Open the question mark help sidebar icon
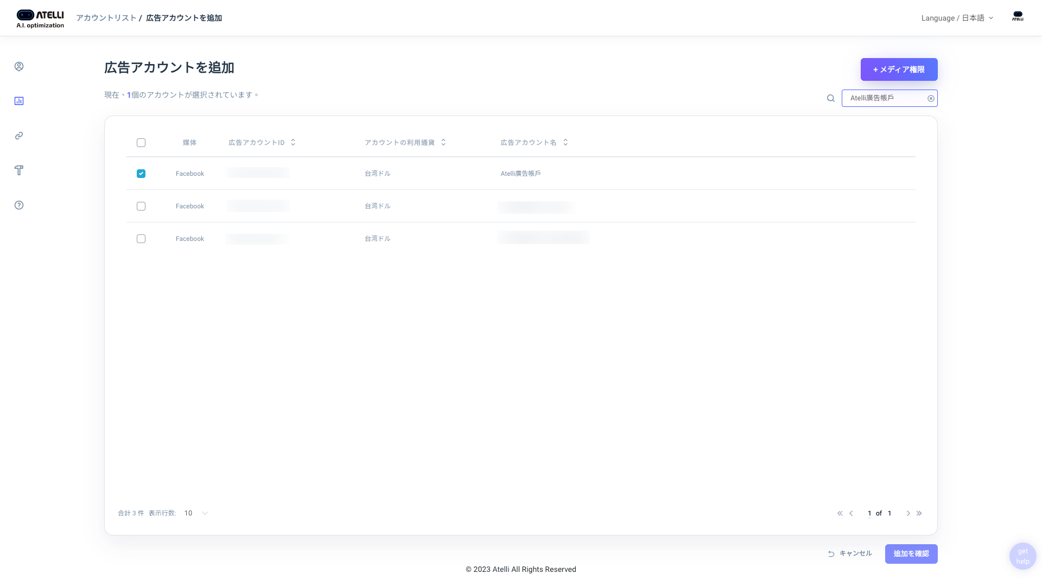This screenshot has height=586, width=1042. 19,205
